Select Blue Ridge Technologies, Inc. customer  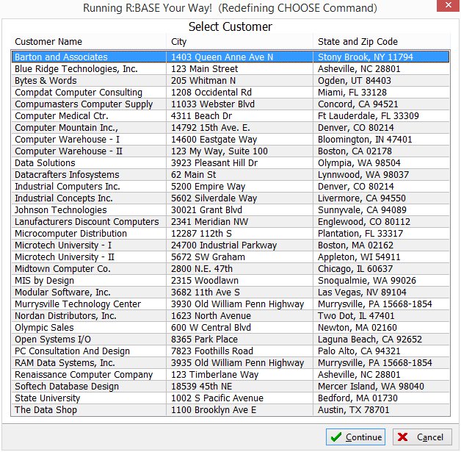76,69
